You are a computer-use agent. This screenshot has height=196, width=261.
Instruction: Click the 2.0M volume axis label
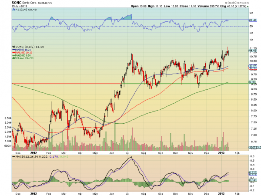[8, 132]
